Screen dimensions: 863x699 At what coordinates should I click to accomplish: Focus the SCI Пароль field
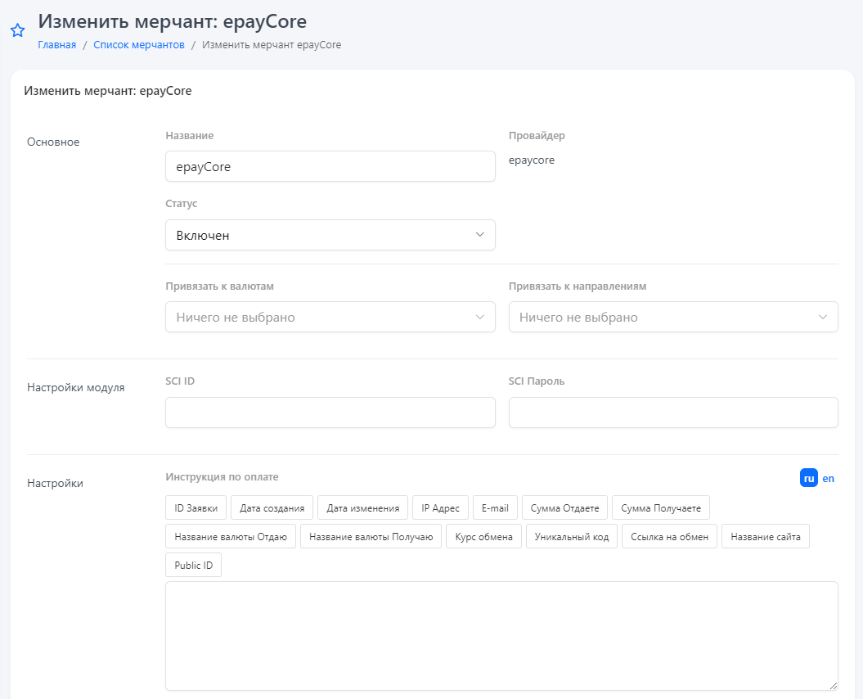click(x=672, y=413)
